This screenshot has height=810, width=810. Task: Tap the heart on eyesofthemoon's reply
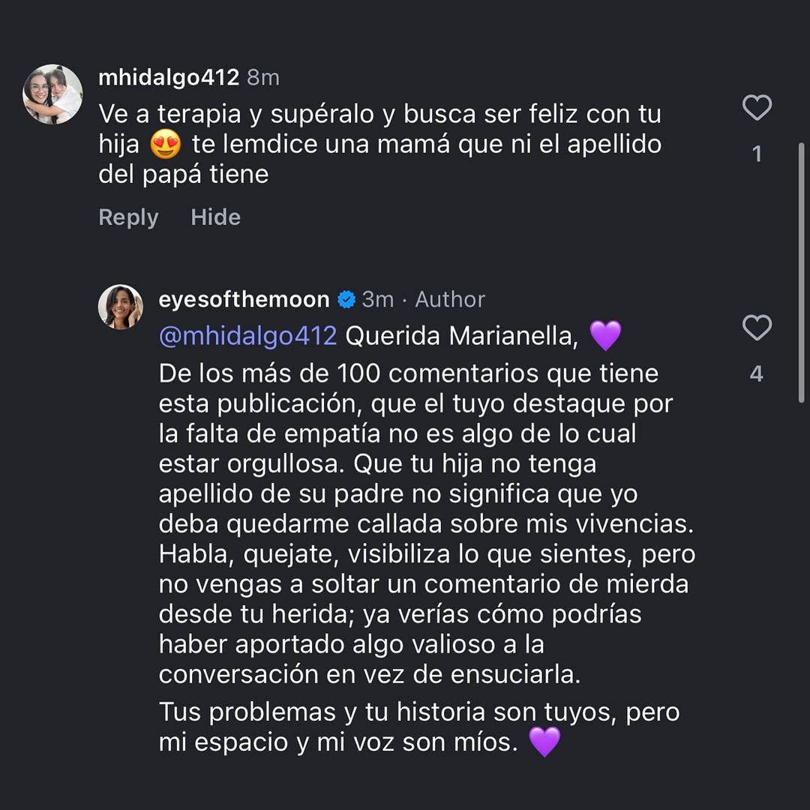click(x=757, y=328)
